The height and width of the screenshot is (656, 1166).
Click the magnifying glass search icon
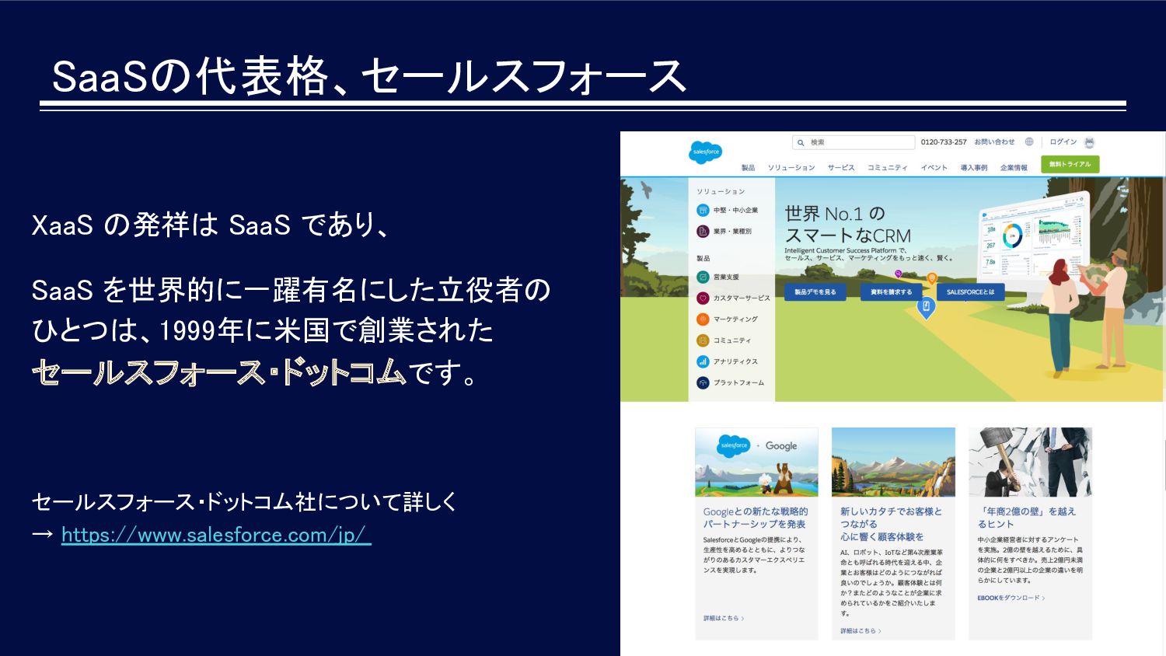pos(801,143)
